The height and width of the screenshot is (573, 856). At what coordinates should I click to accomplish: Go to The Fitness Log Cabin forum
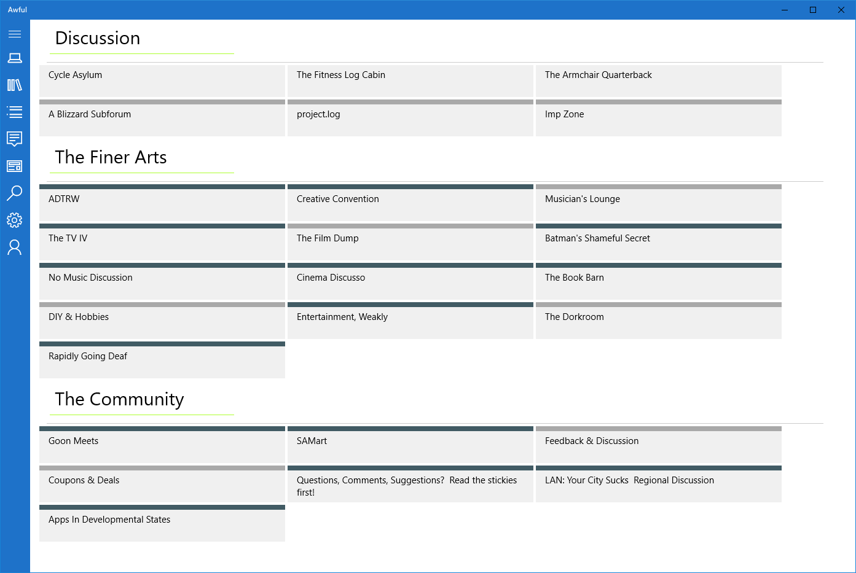410,80
